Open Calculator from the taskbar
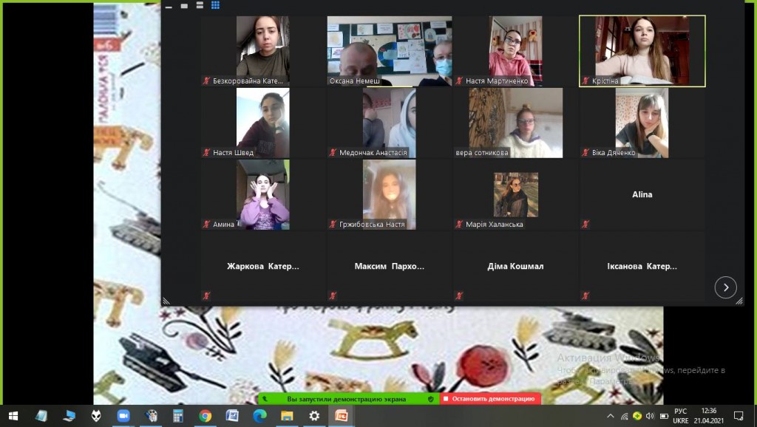The image size is (757, 427). click(x=177, y=416)
